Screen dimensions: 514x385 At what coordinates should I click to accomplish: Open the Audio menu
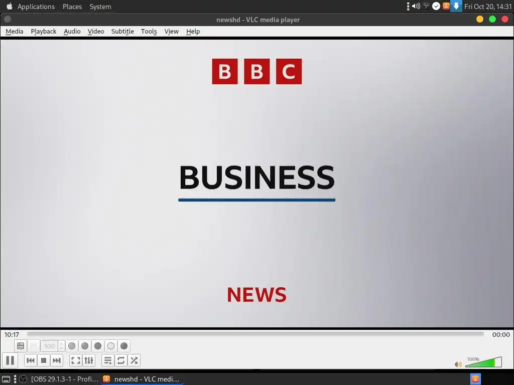pyautogui.click(x=72, y=32)
